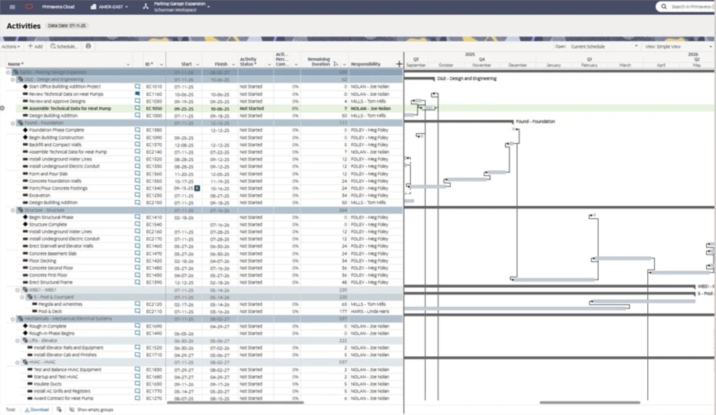Viewport: 716px width, 415px height.
Task: Click the hamburger menu icon top left
Action: [12, 6]
